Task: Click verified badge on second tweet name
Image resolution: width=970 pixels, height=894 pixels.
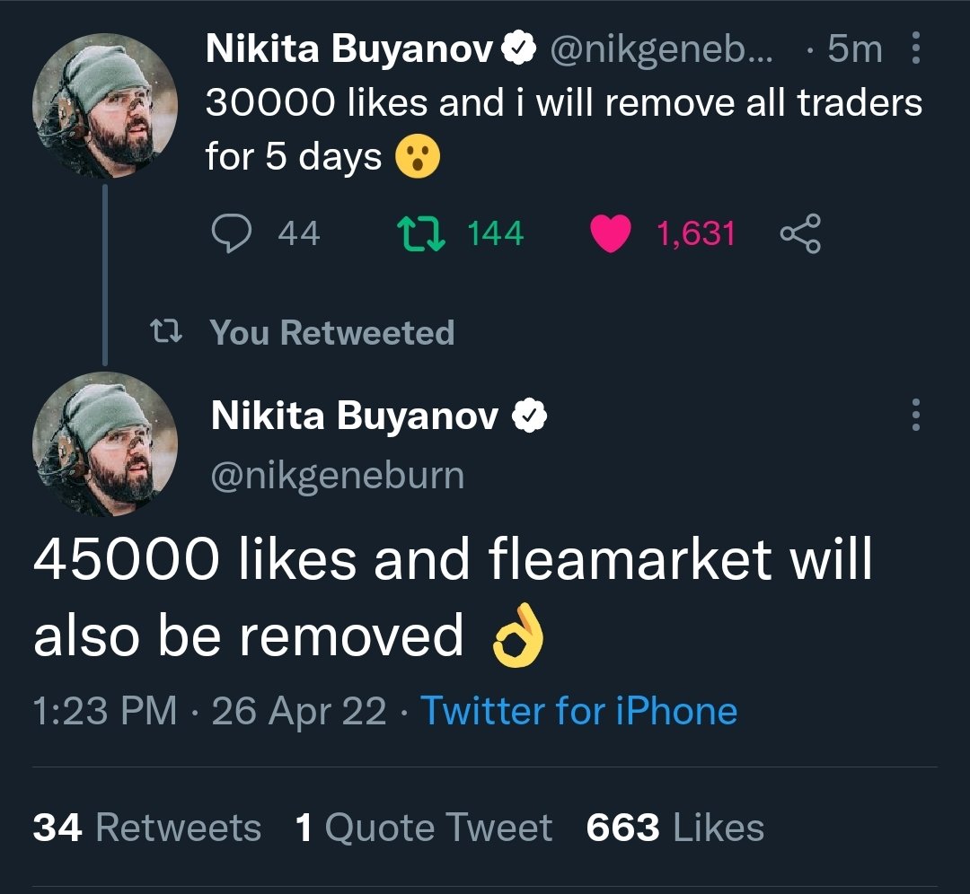Action: (x=530, y=416)
